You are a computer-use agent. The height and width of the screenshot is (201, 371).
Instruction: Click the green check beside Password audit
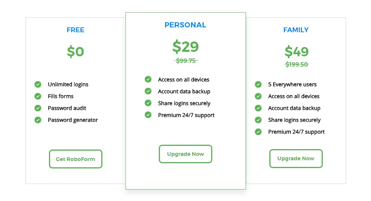point(37,108)
